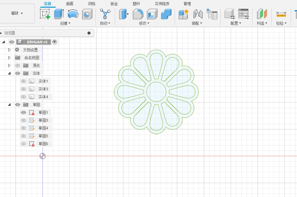Hide the 实体 bodies folder

click(18, 73)
